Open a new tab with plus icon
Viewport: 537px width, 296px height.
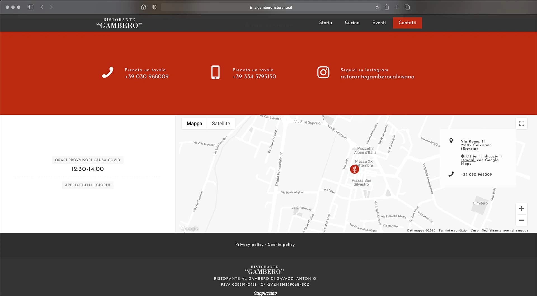[397, 7]
